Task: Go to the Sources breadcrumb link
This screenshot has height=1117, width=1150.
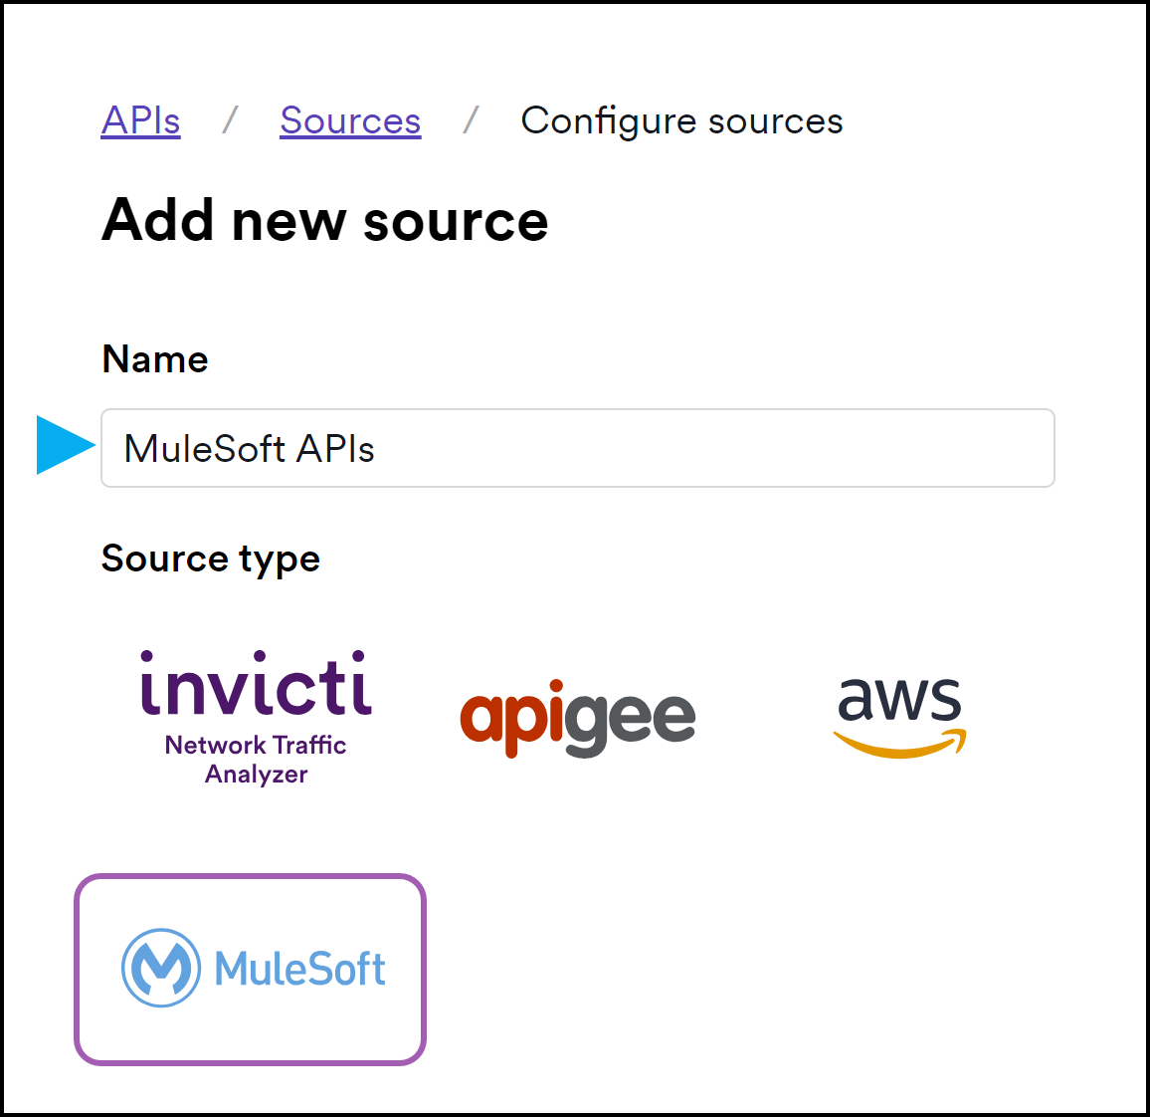Action: [350, 120]
